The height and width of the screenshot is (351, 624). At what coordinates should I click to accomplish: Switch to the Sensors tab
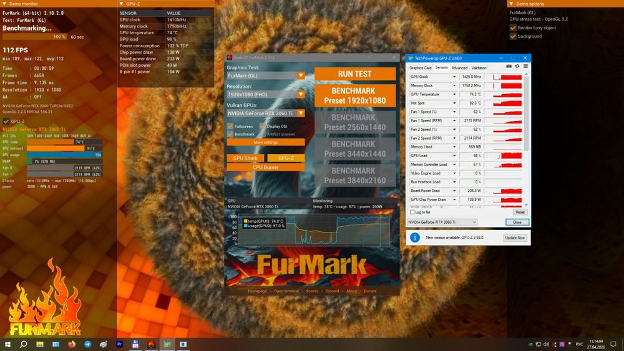click(x=441, y=67)
